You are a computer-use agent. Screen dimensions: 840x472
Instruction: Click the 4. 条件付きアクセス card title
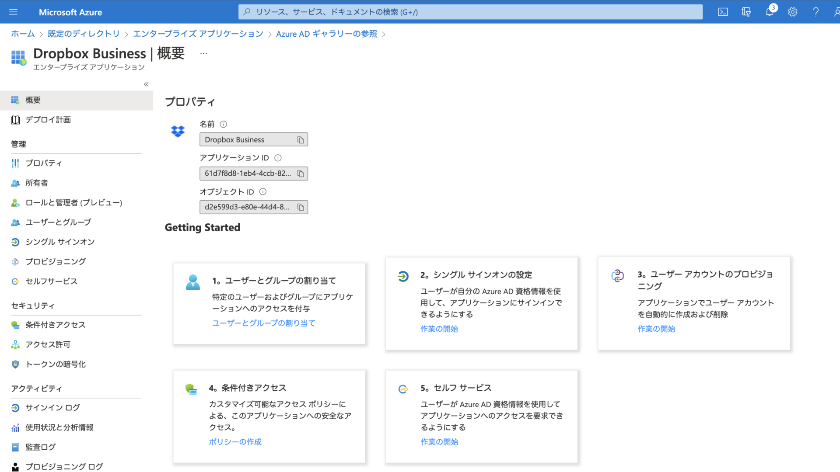pos(248,388)
